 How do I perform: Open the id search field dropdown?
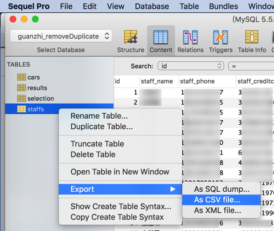point(191,66)
